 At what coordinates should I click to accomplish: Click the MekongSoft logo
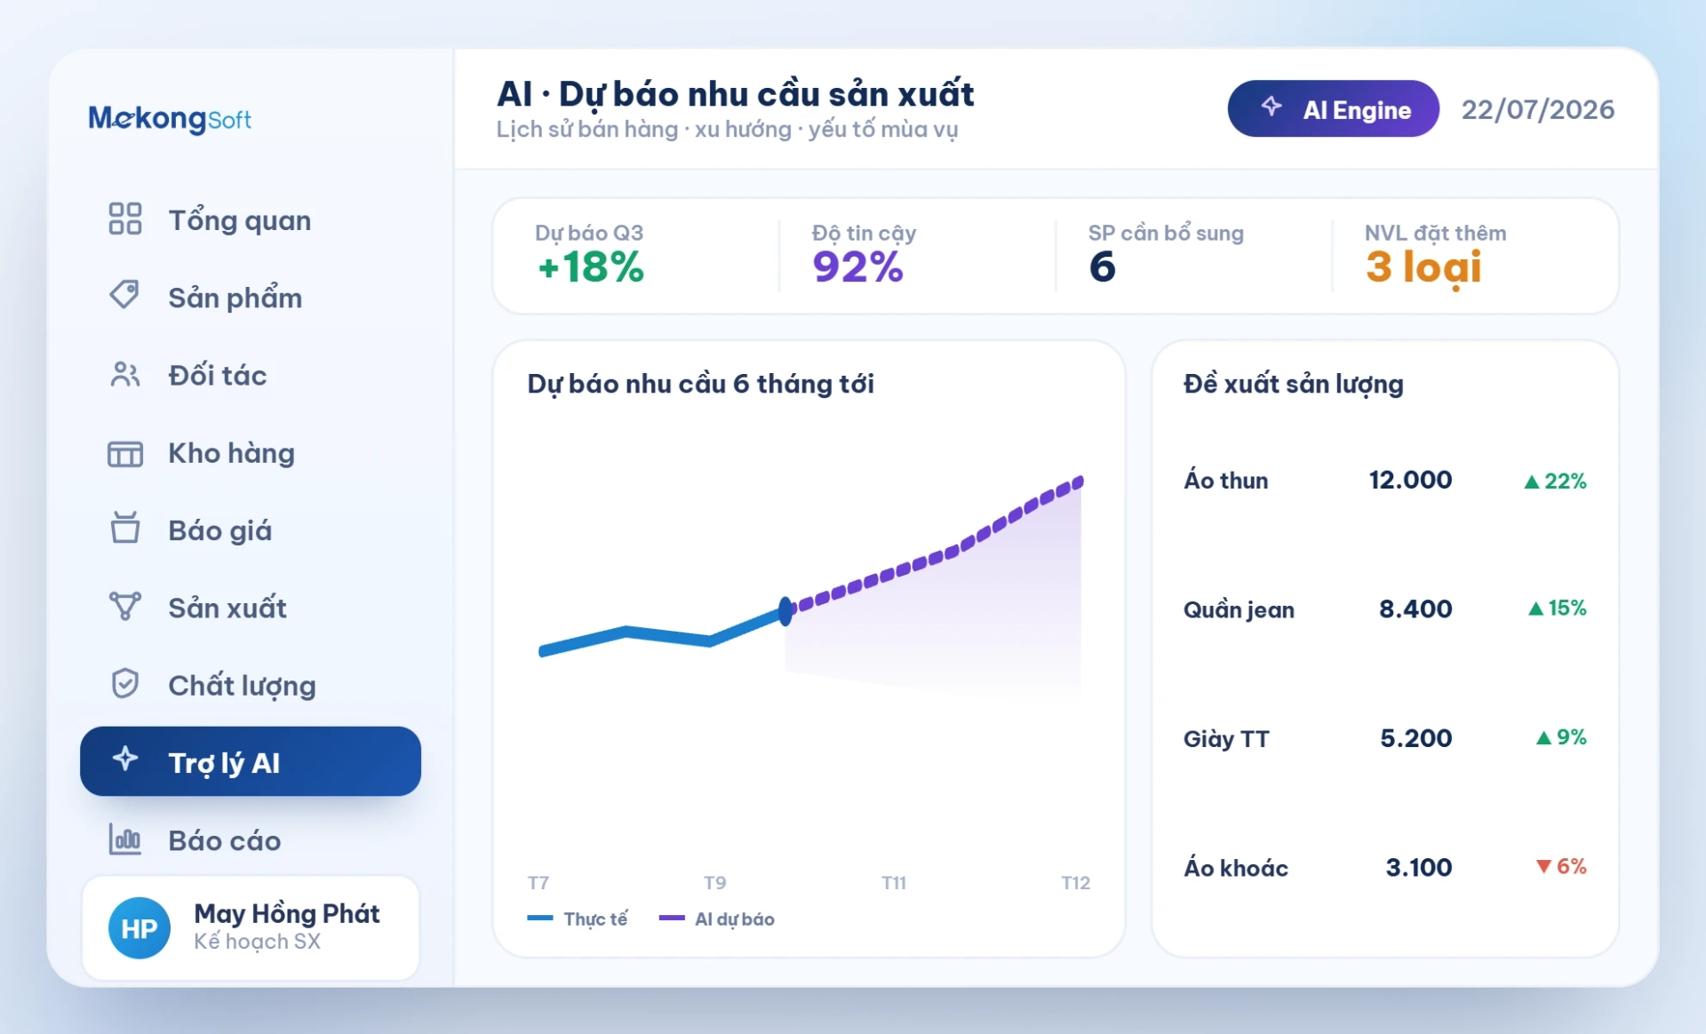pos(170,118)
